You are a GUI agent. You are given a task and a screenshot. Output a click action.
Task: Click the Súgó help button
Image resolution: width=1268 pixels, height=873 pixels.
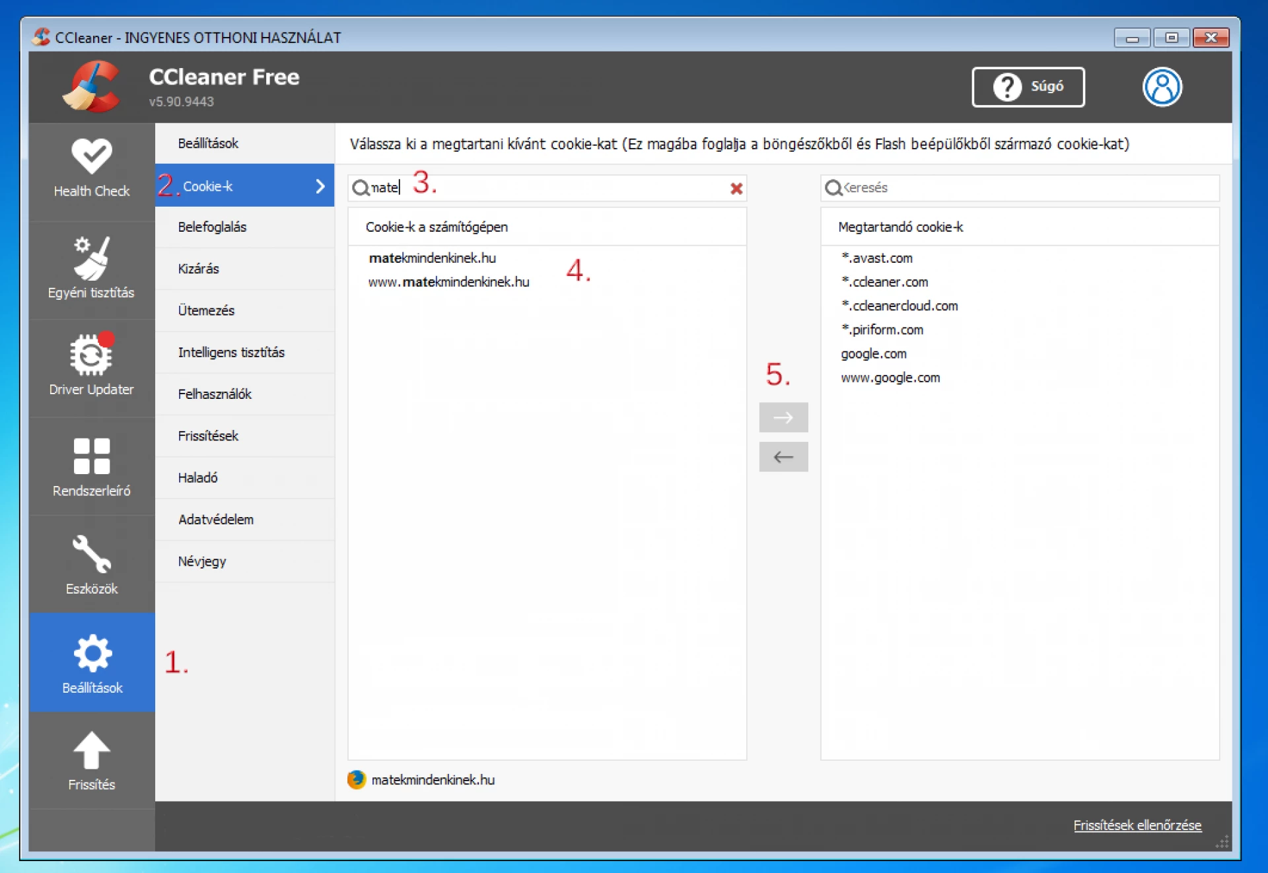[x=1028, y=87]
